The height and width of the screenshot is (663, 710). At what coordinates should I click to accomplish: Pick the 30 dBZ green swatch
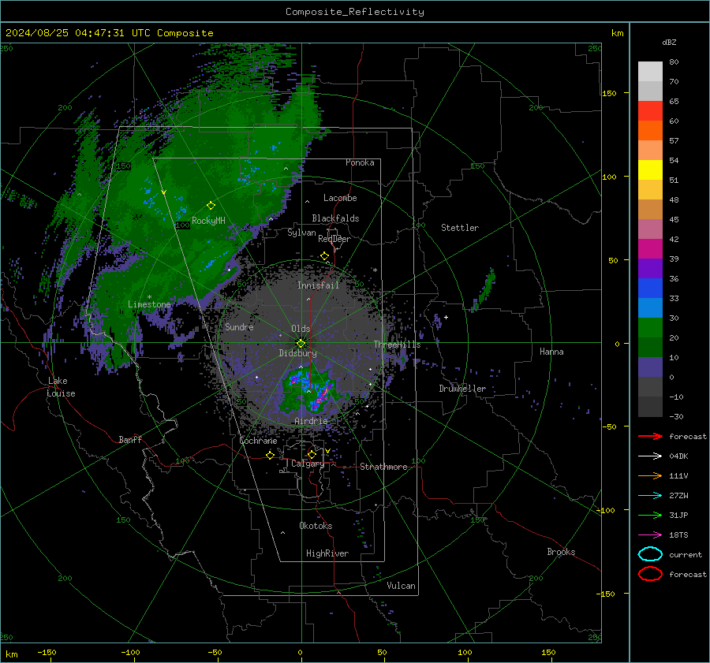pyautogui.click(x=650, y=328)
